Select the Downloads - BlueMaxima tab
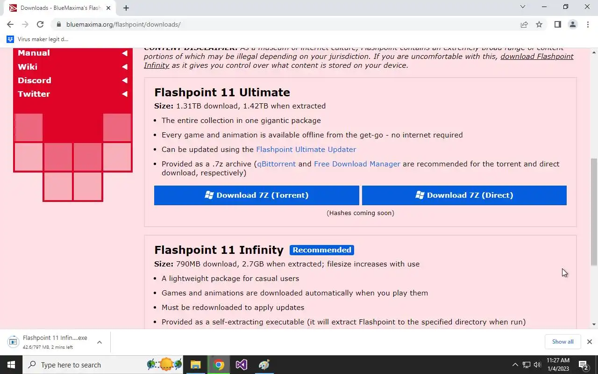This screenshot has width=598, height=374. [60, 8]
